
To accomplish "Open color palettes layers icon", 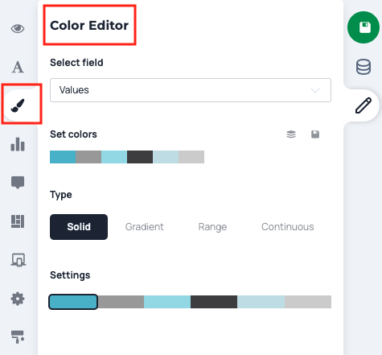I will click(x=291, y=134).
